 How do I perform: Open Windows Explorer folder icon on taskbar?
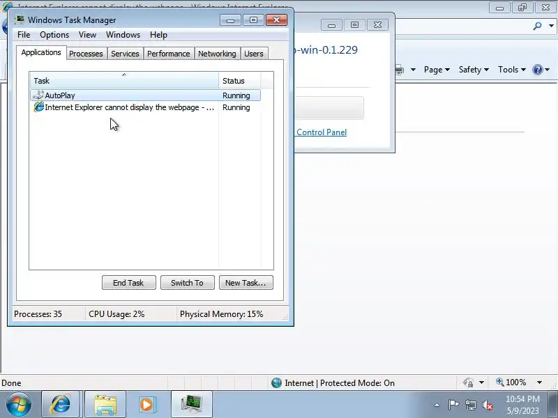pos(105,404)
